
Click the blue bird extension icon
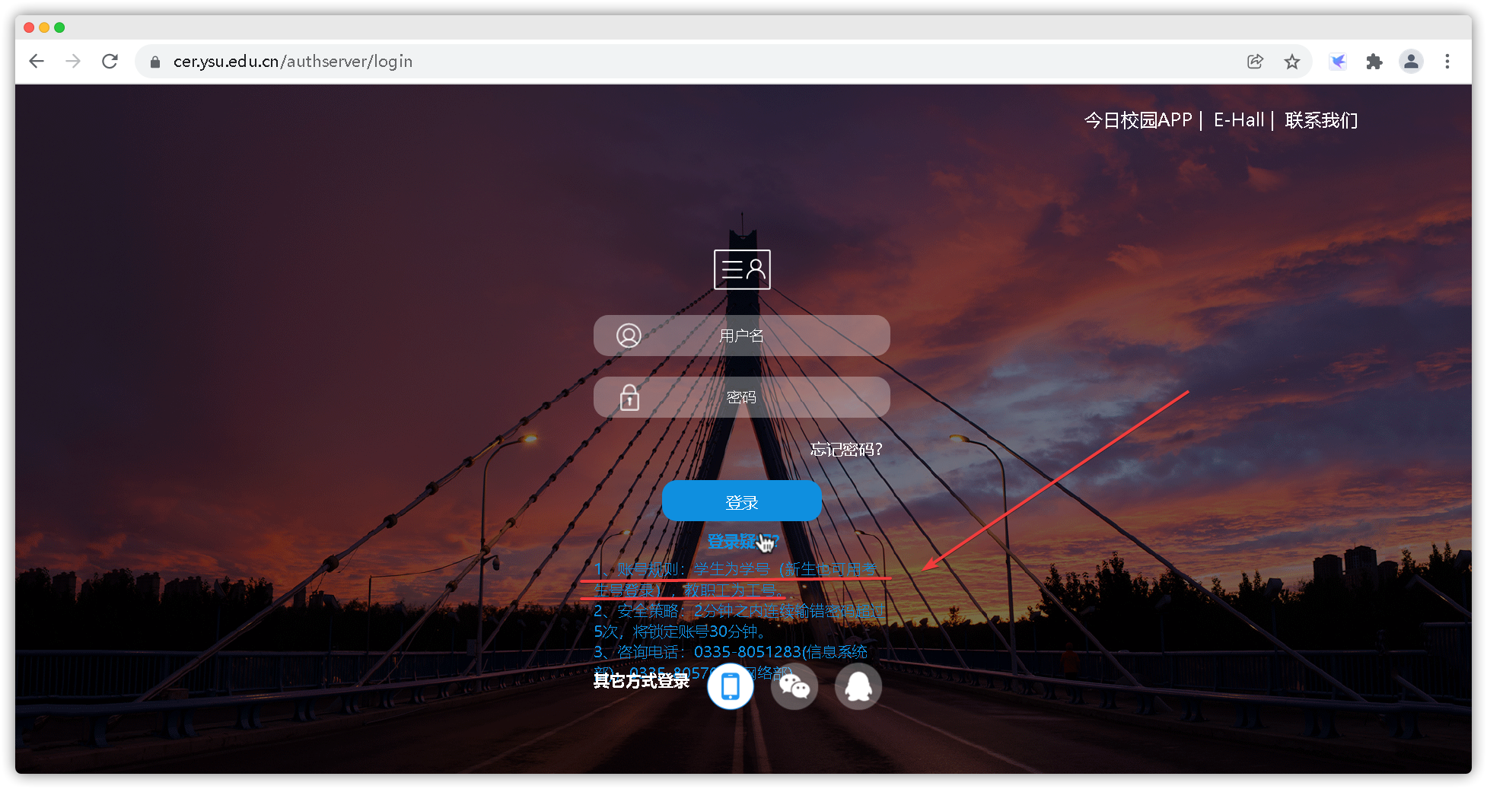pyautogui.click(x=1337, y=62)
